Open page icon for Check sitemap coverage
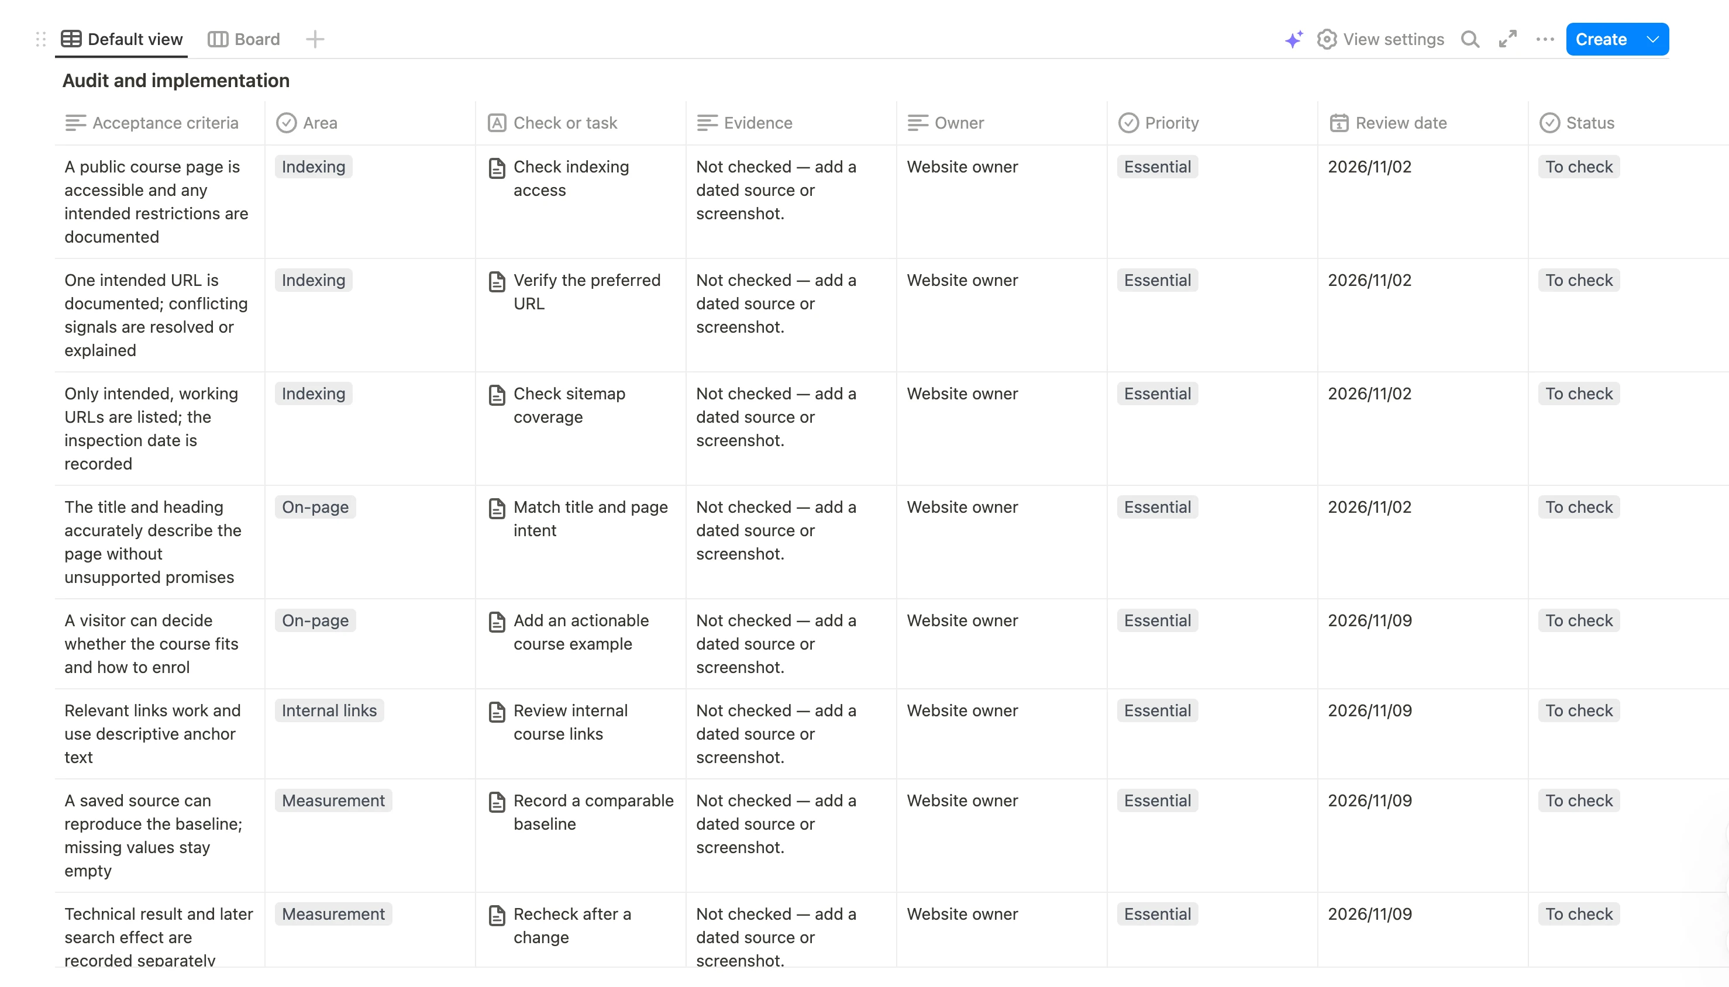 (497, 395)
